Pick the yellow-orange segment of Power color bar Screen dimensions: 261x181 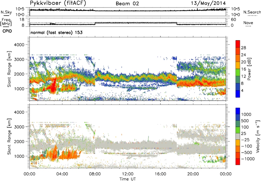238,65
